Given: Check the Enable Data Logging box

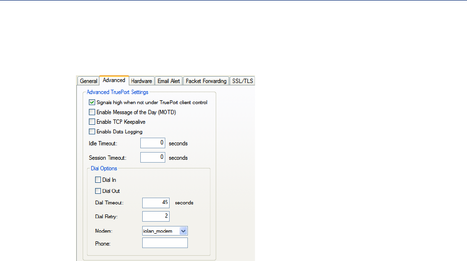Looking at the screenshot, I should [92, 131].
